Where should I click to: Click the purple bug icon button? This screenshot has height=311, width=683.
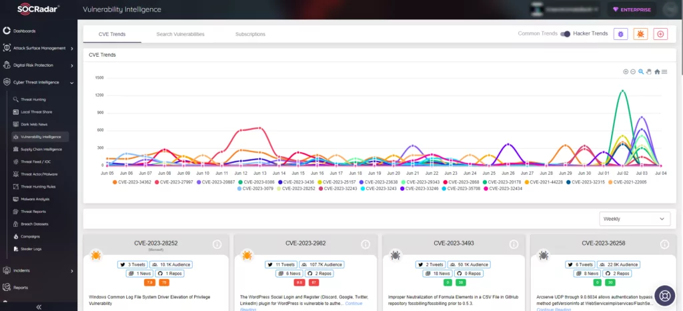pos(620,34)
